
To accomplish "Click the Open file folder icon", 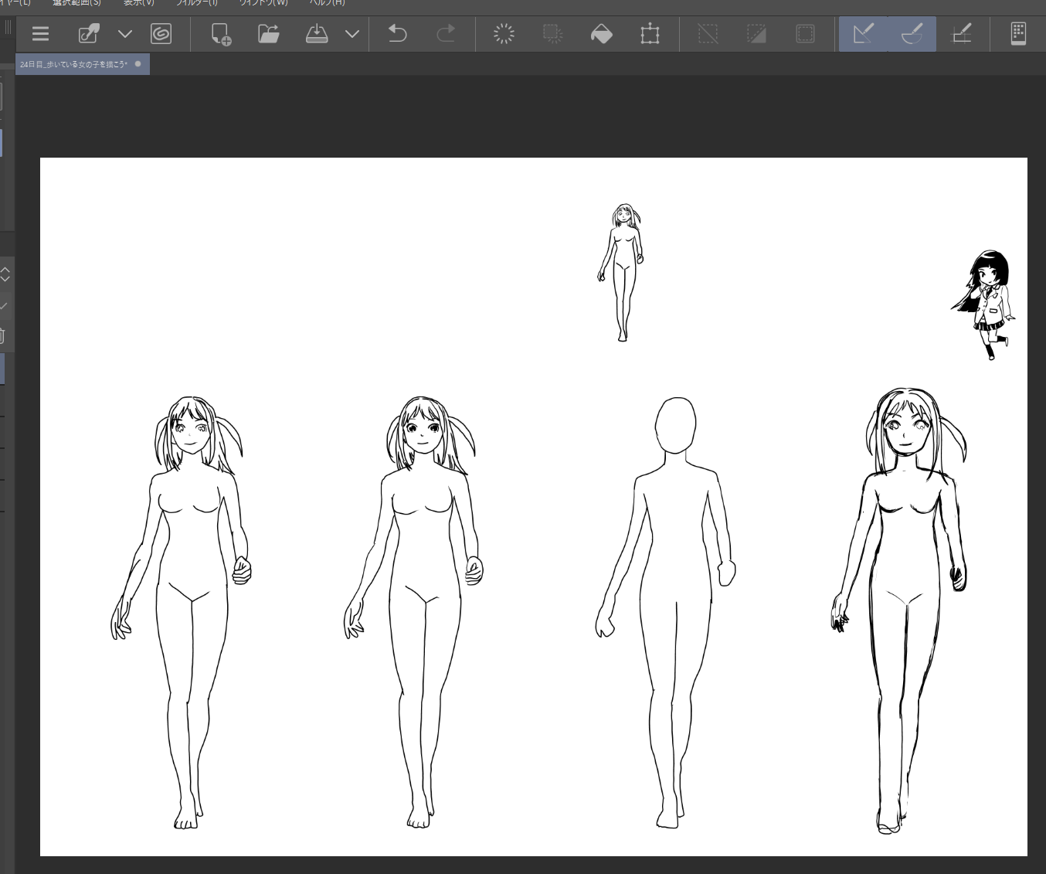I will [x=268, y=34].
